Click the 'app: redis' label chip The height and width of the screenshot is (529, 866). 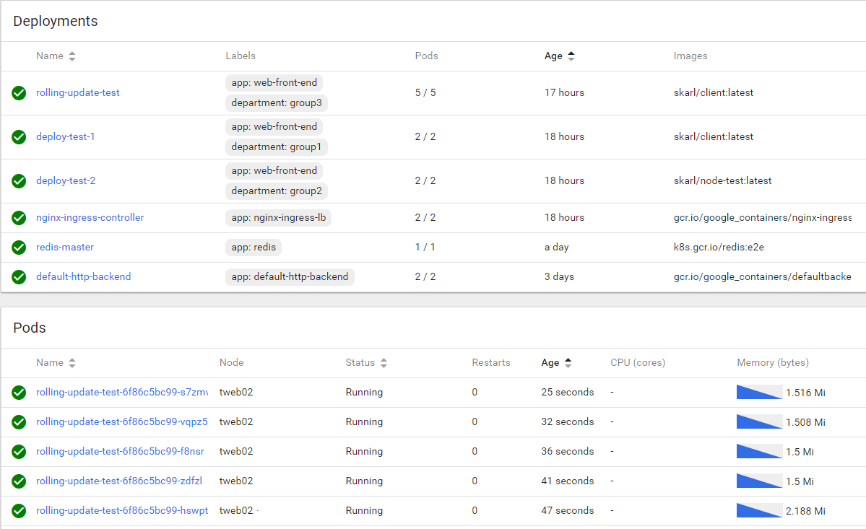(x=254, y=247)
